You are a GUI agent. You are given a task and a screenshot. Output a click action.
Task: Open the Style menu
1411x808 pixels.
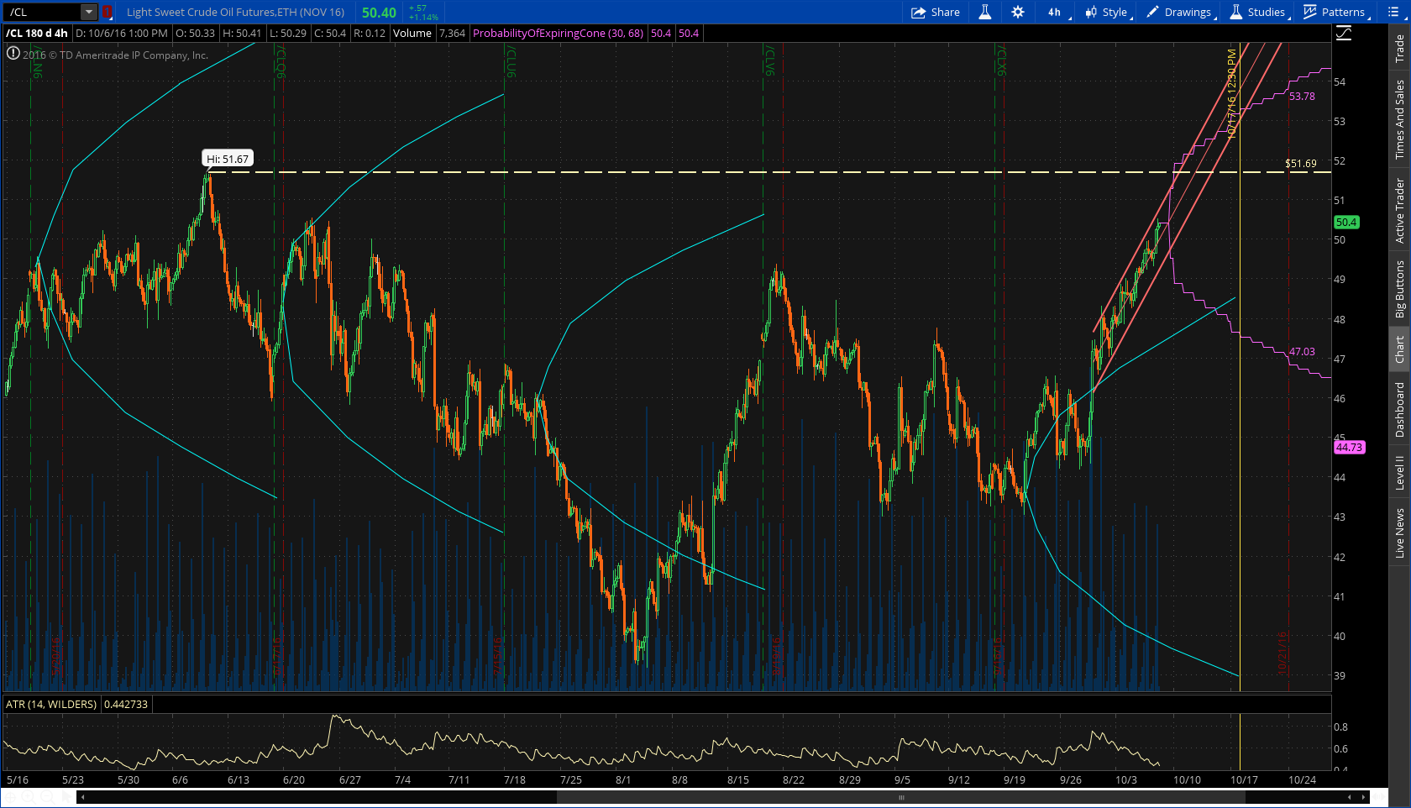tap(1108, 12)
